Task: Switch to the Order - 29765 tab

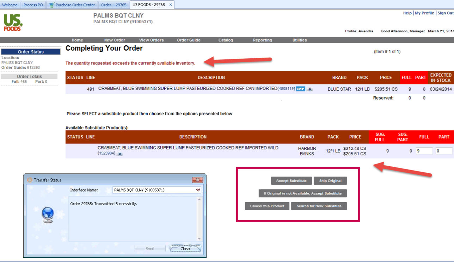Action: pos(114,5)
